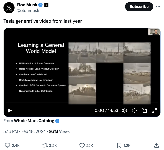Open video settings gear
Image resolution: width=164 pixels, height=150 pixels.
[x=134, y=110]
